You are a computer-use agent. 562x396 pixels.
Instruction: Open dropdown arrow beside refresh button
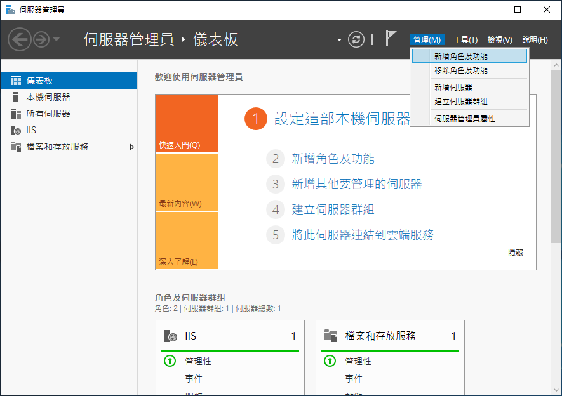click(x=339, y=40)
